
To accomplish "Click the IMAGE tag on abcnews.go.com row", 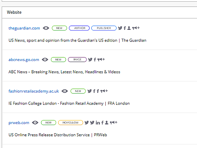I will point(77,60).
